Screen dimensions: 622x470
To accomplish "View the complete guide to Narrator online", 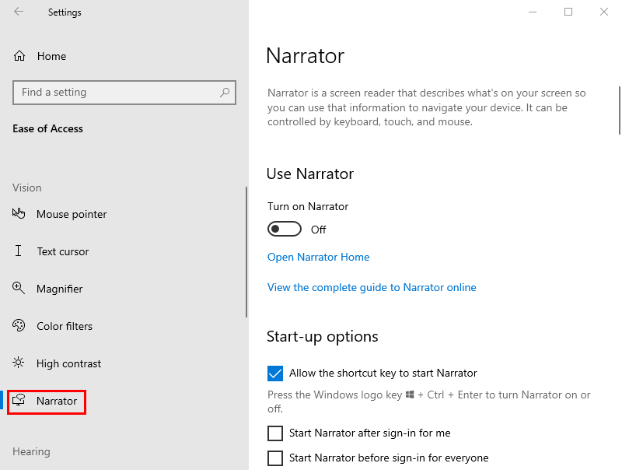I will pos(372,287).
